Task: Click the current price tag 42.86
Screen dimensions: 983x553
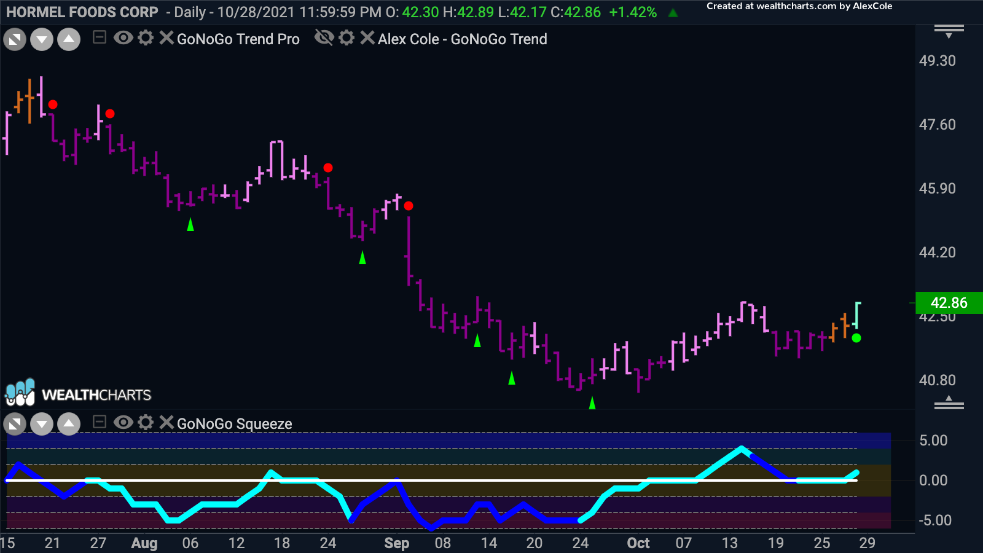Action: (949, 303)
